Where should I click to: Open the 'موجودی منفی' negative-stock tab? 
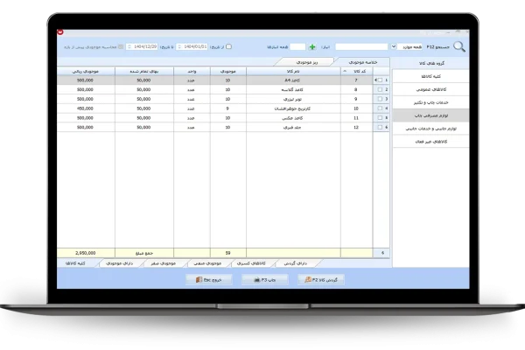tap(207, 263)
